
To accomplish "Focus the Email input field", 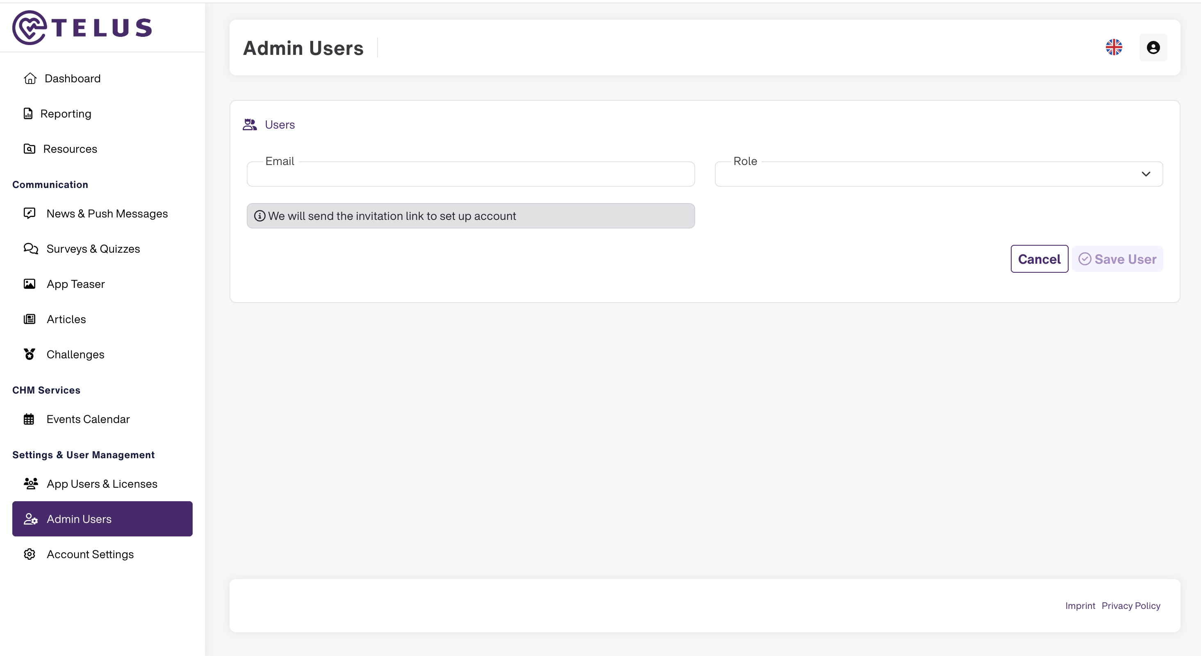I will pos(471,175).
